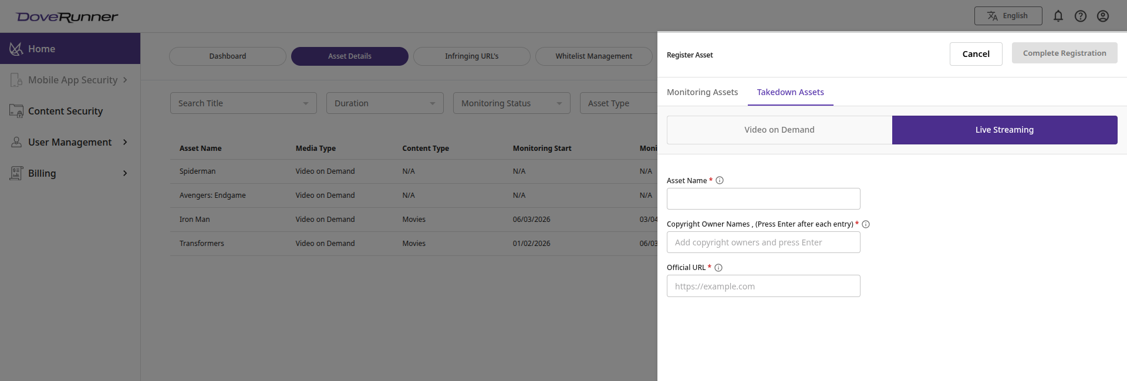Focus the Asset Name input field

[764, 199]
